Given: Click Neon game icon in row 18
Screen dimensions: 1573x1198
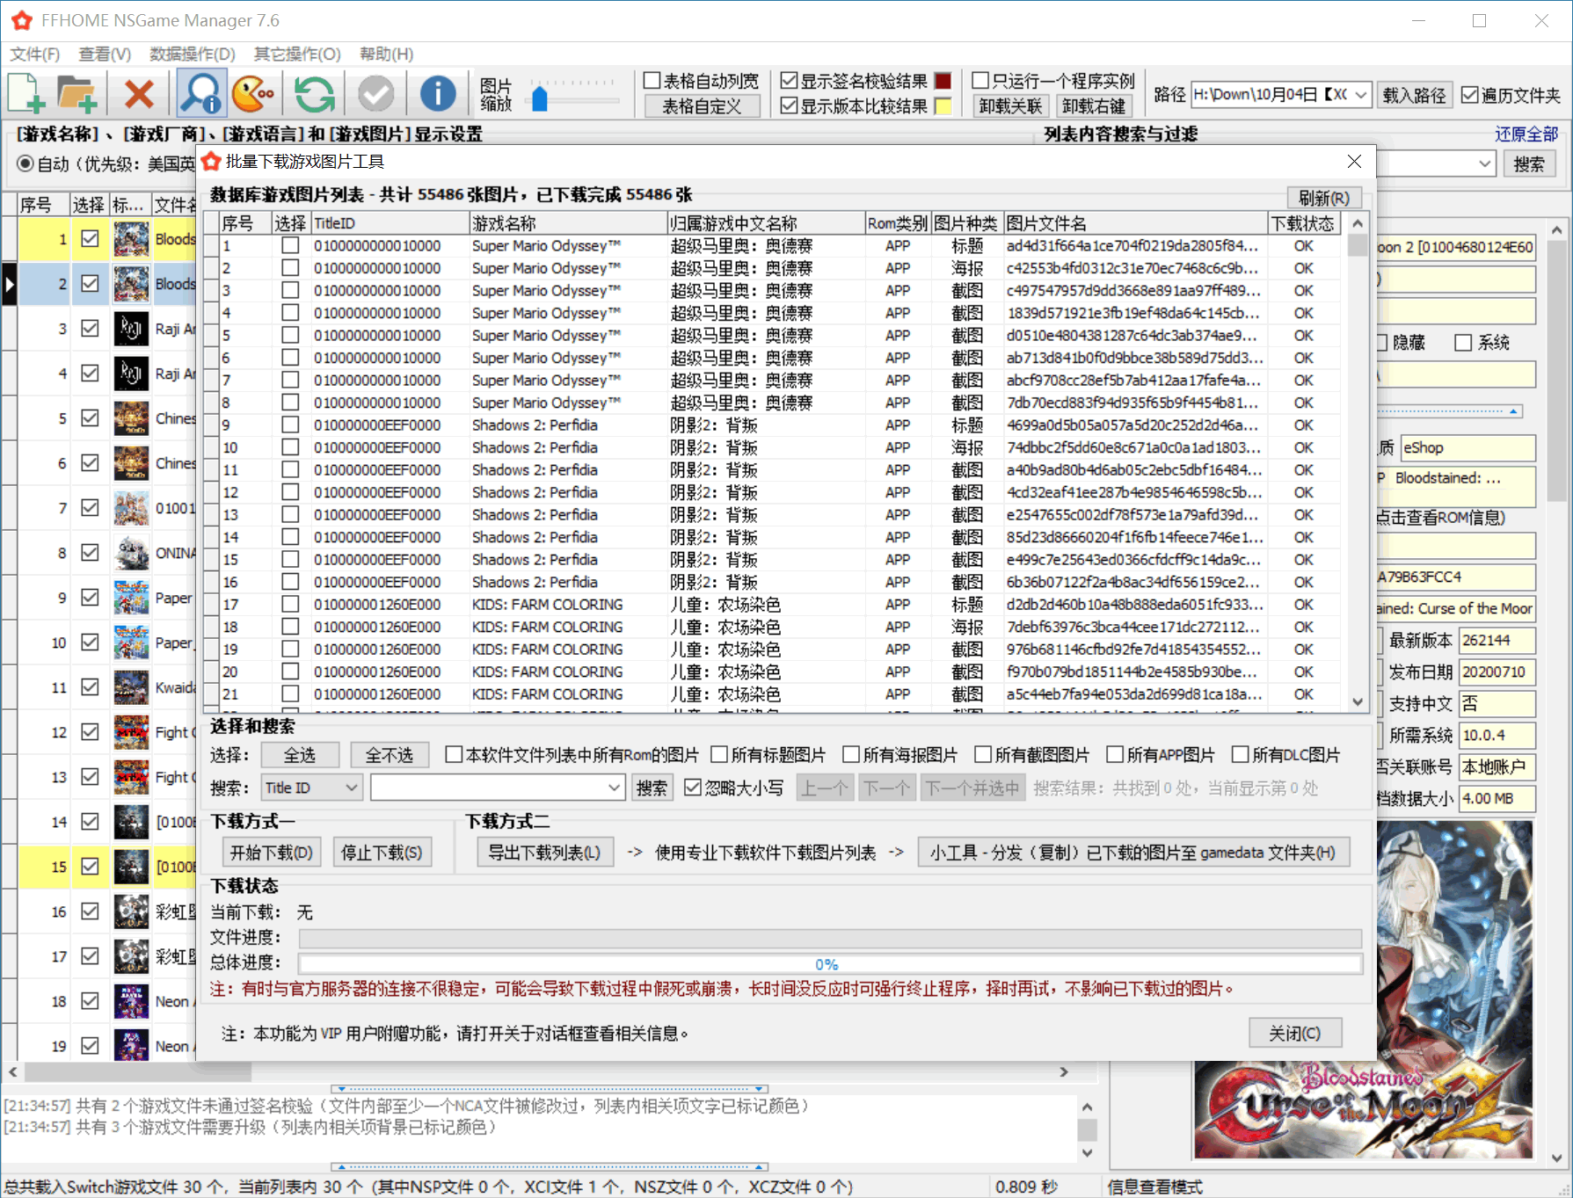Looking at the screenshot, I should 131,1001.
